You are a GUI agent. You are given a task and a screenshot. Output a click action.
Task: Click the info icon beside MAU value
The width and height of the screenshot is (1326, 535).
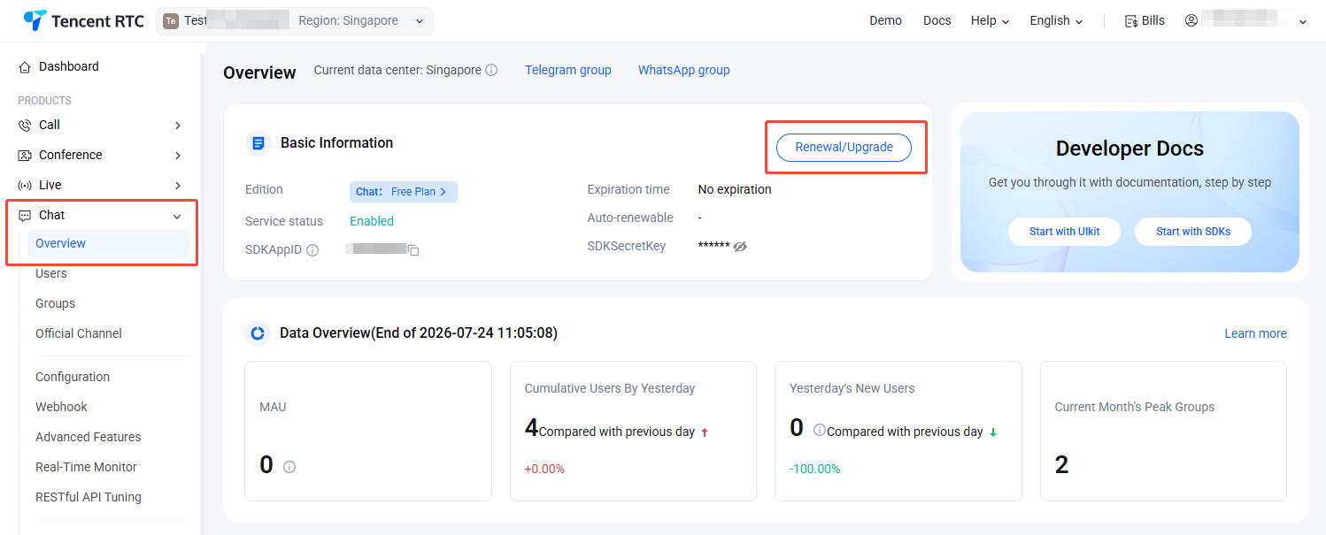(x=289, y=467)
